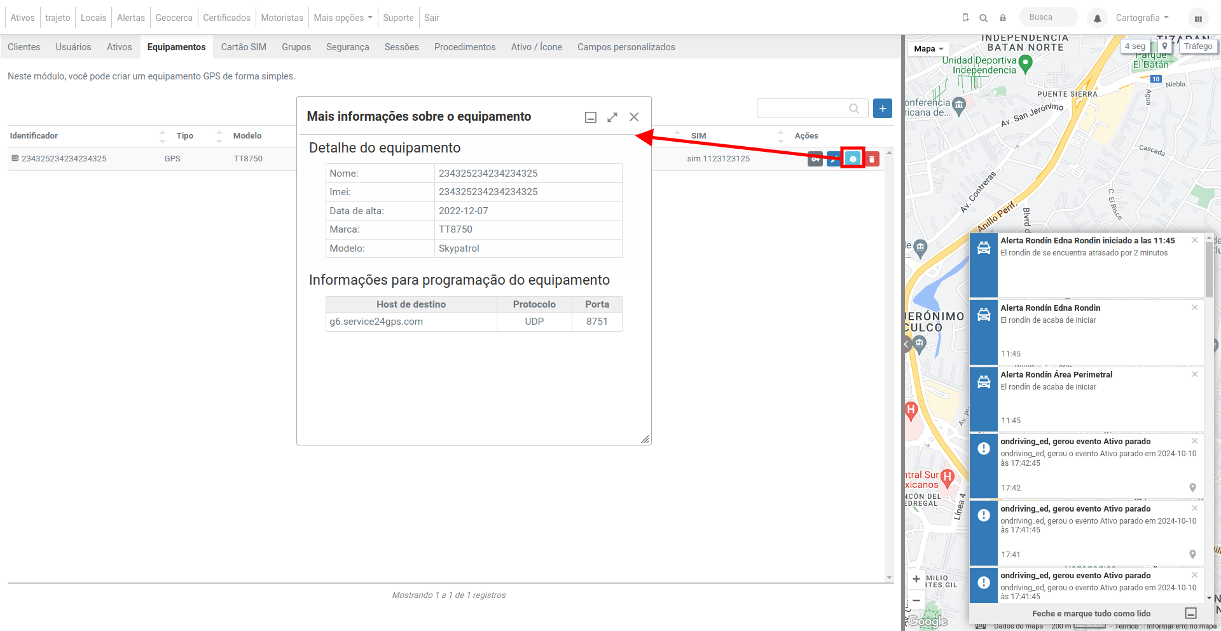Image resolution: width=1221 pixels, height=631 pixels.
Task: Zoom in on the map
Action: [916, 579]
